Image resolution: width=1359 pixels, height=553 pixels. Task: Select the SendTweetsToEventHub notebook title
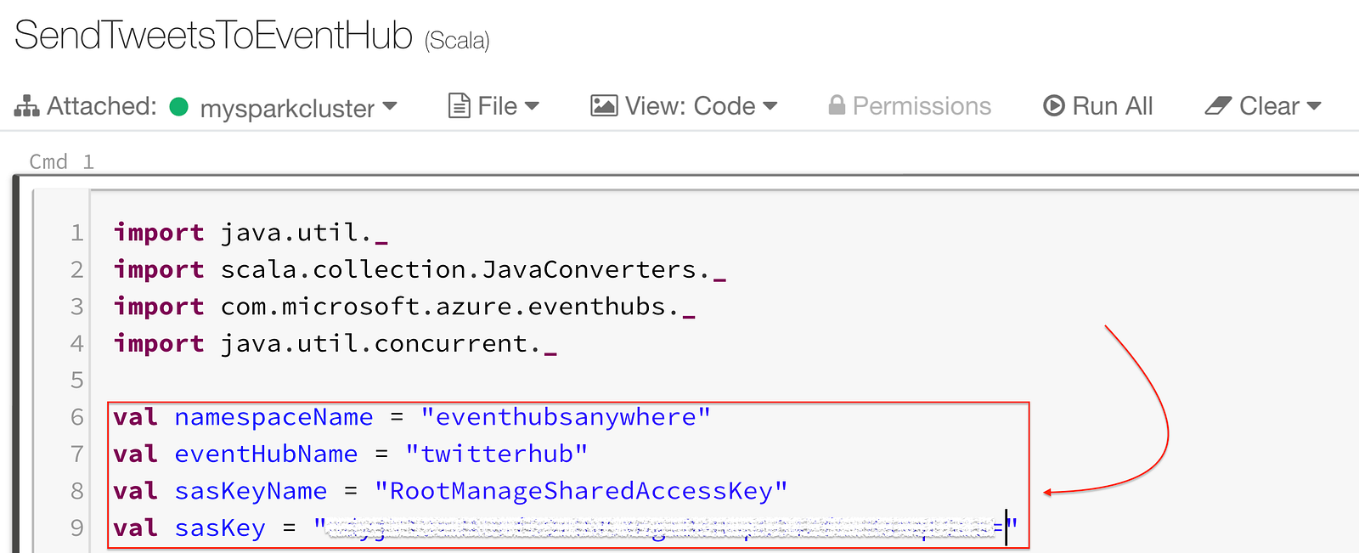pyautogui.click(x=213, y=36)
